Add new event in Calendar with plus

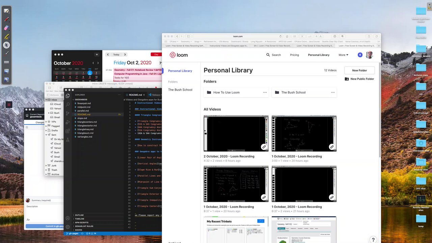click(x=97, y=54)
